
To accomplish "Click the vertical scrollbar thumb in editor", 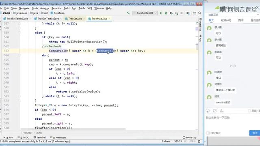I will click(197, 47).
